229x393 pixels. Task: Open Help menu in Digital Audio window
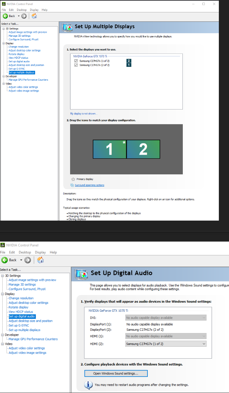pyautogui.click(x=53, y=252)
